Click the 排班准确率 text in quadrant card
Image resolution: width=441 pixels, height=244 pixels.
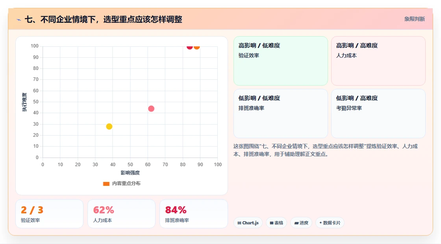tap(252, 108)
